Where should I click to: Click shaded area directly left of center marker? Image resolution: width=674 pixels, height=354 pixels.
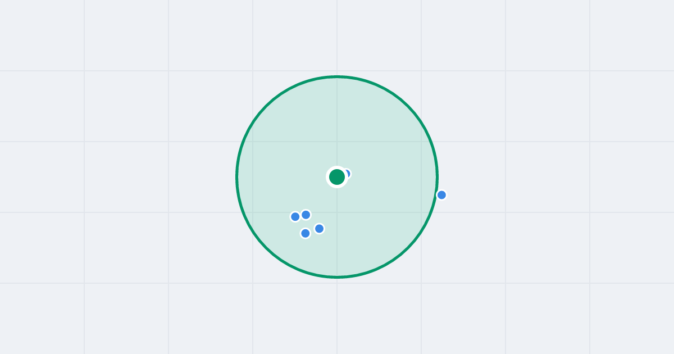coord(281,177)
